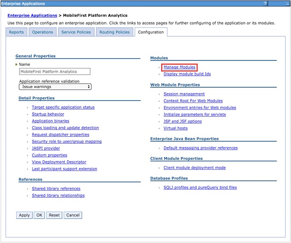Select the Routing Policies tab

[x=114, y=32]
